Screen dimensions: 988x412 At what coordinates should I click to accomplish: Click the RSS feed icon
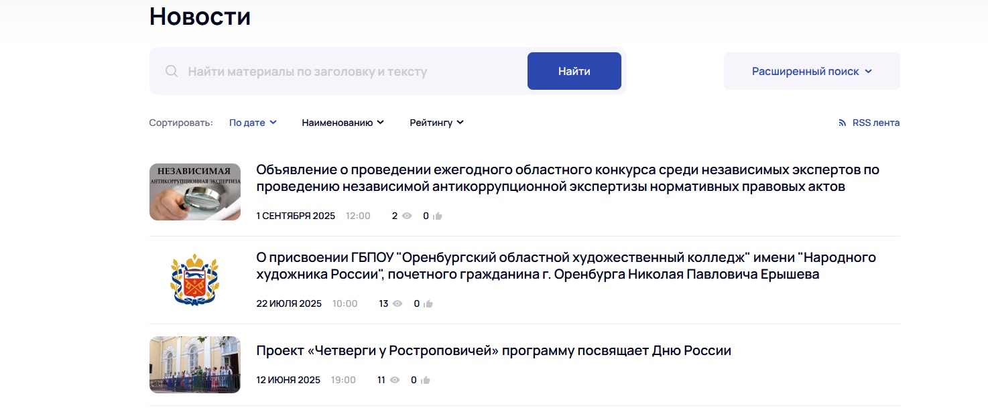(843, 123)
